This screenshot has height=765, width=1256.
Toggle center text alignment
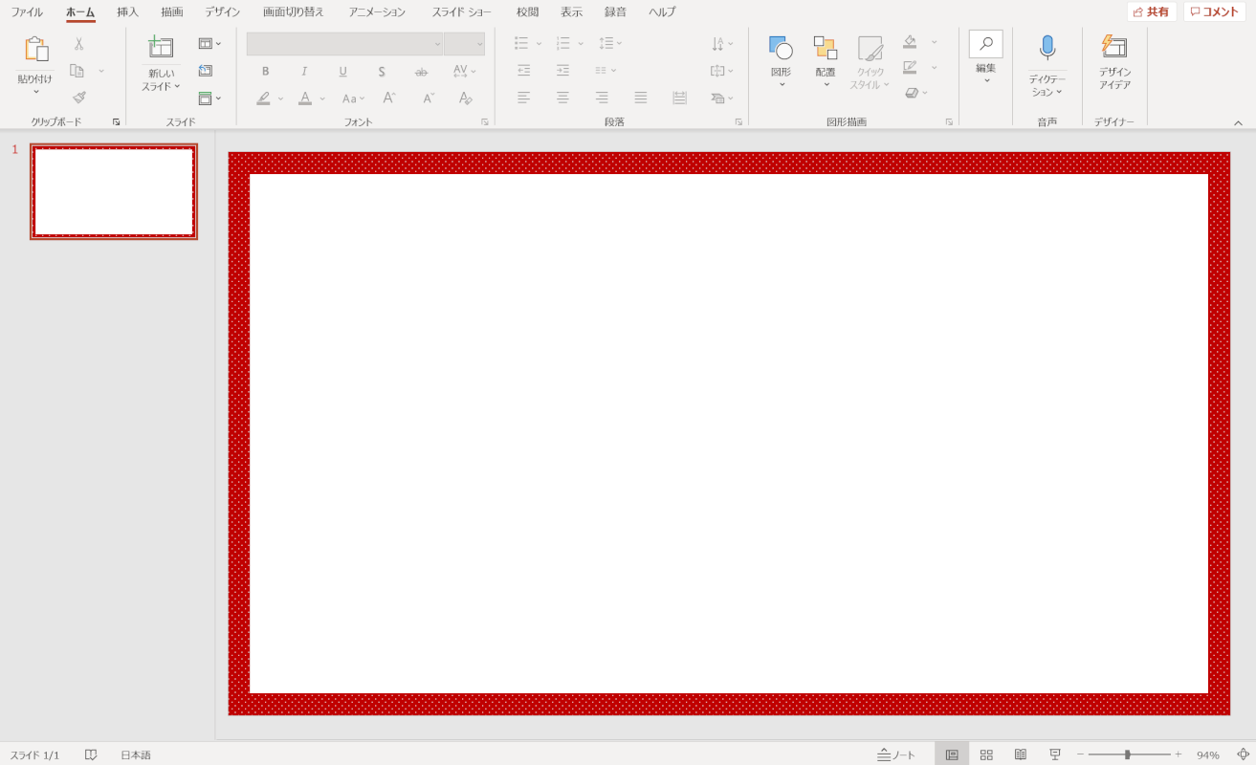click(x=562, y=98)
